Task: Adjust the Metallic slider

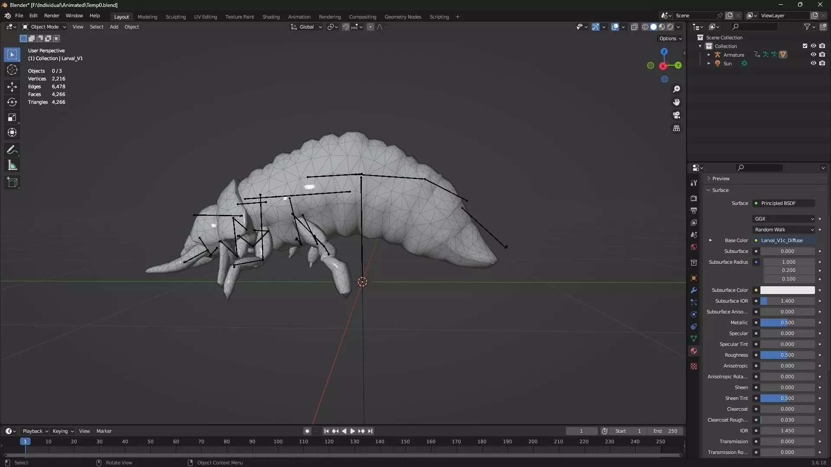Action: pos(787,323)
